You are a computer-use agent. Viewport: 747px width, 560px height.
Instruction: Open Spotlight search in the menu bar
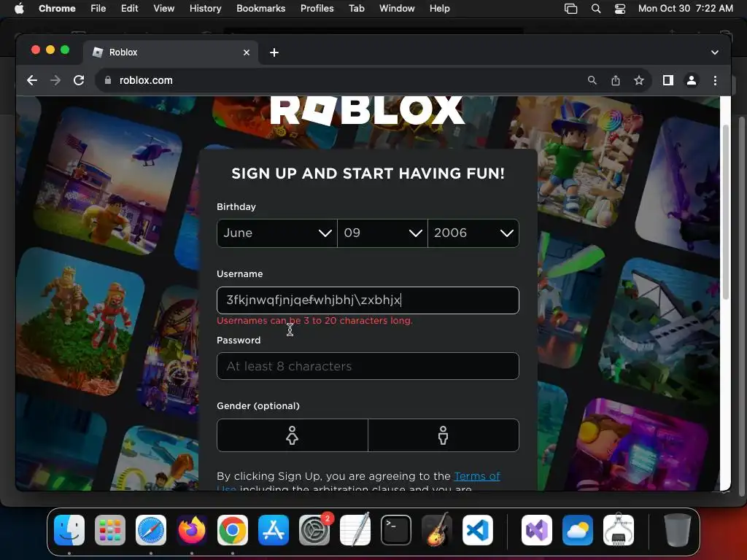click(x=595, y=9)
